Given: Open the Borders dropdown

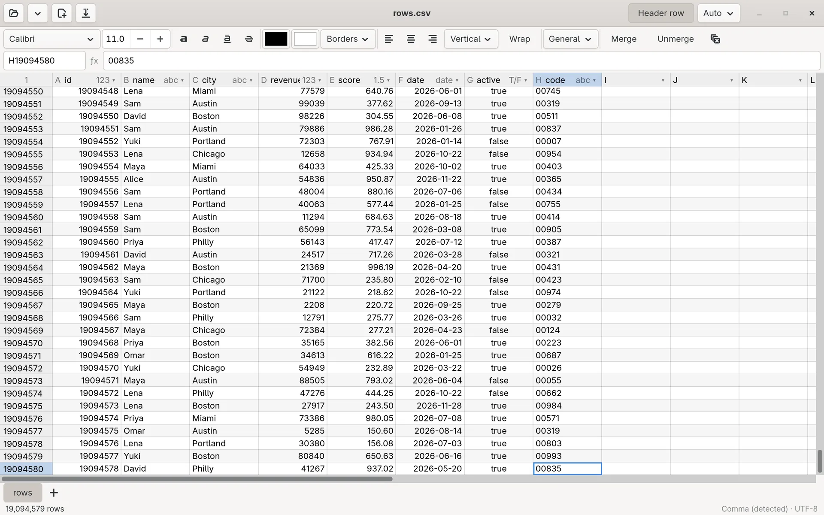Looking at the screenshot, I should click(x=348, y=39).
